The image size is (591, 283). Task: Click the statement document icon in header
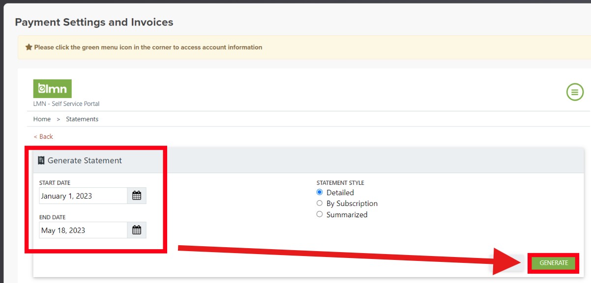(x=41, y=160)
